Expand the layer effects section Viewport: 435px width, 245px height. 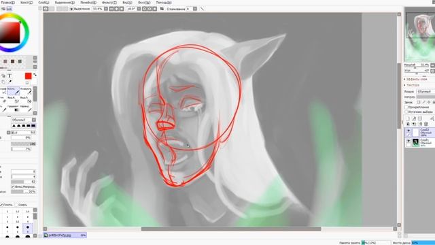point(405,79)
